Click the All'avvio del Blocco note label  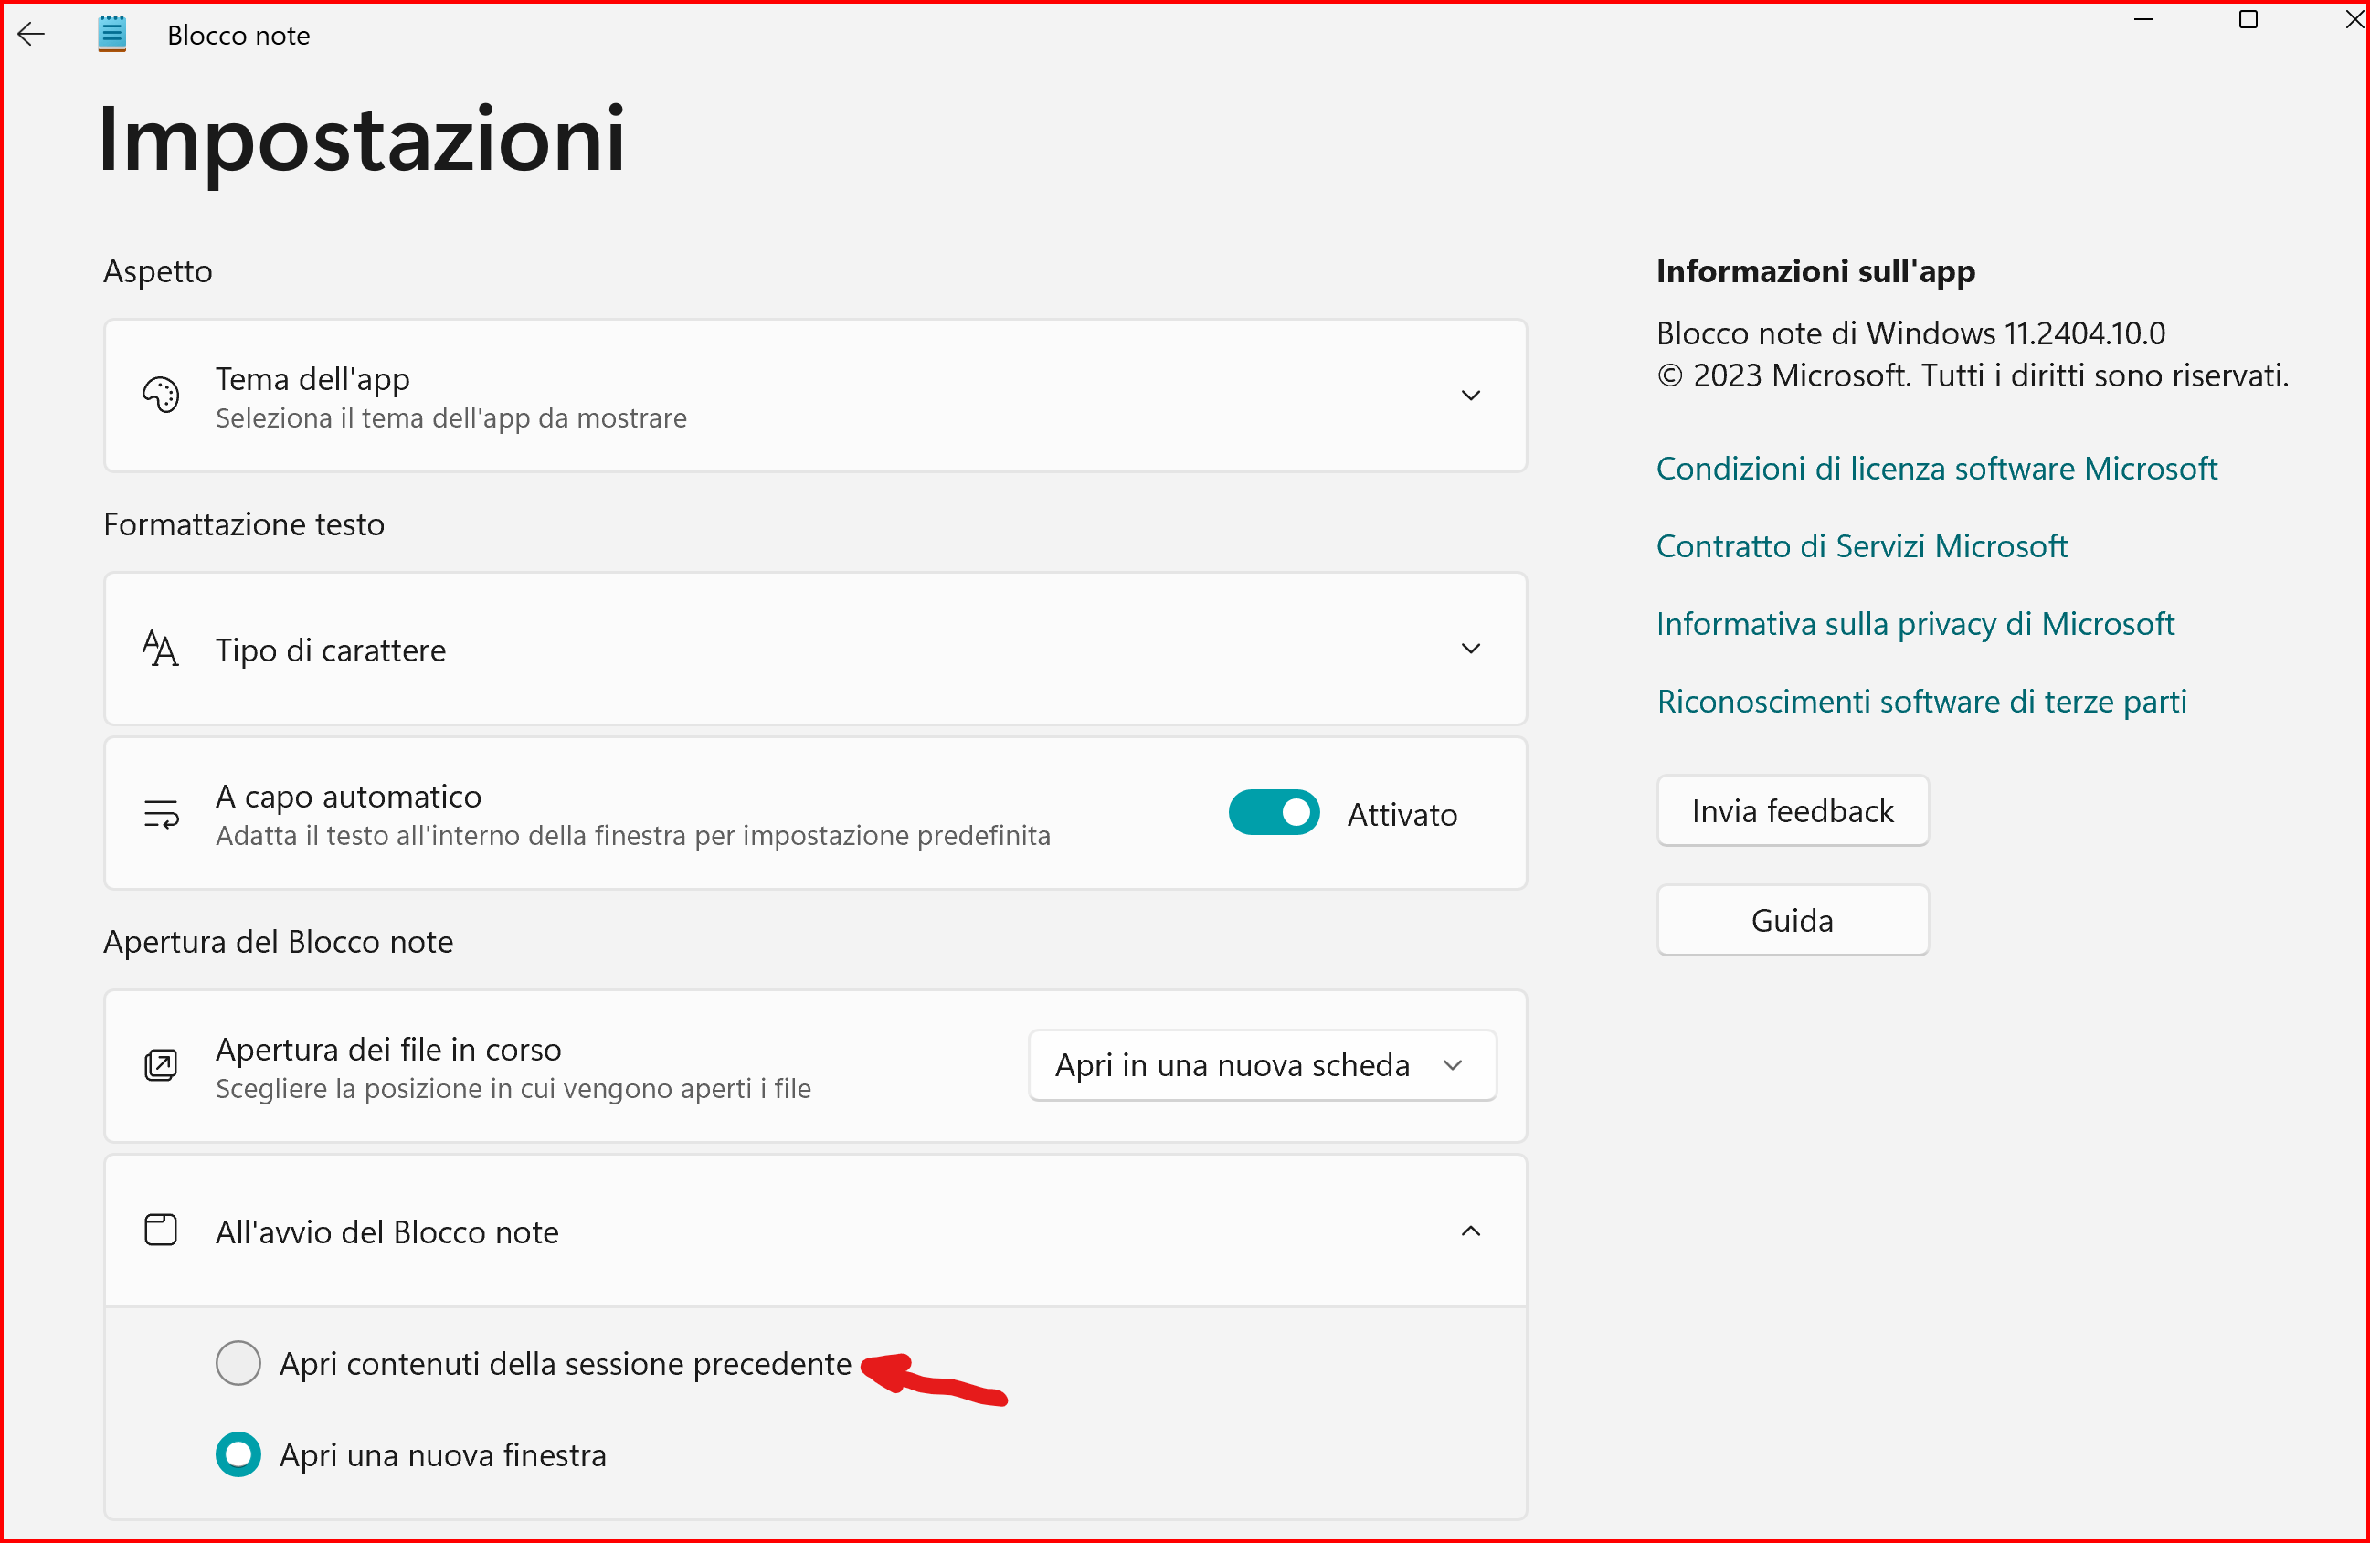click(387, 1232)
